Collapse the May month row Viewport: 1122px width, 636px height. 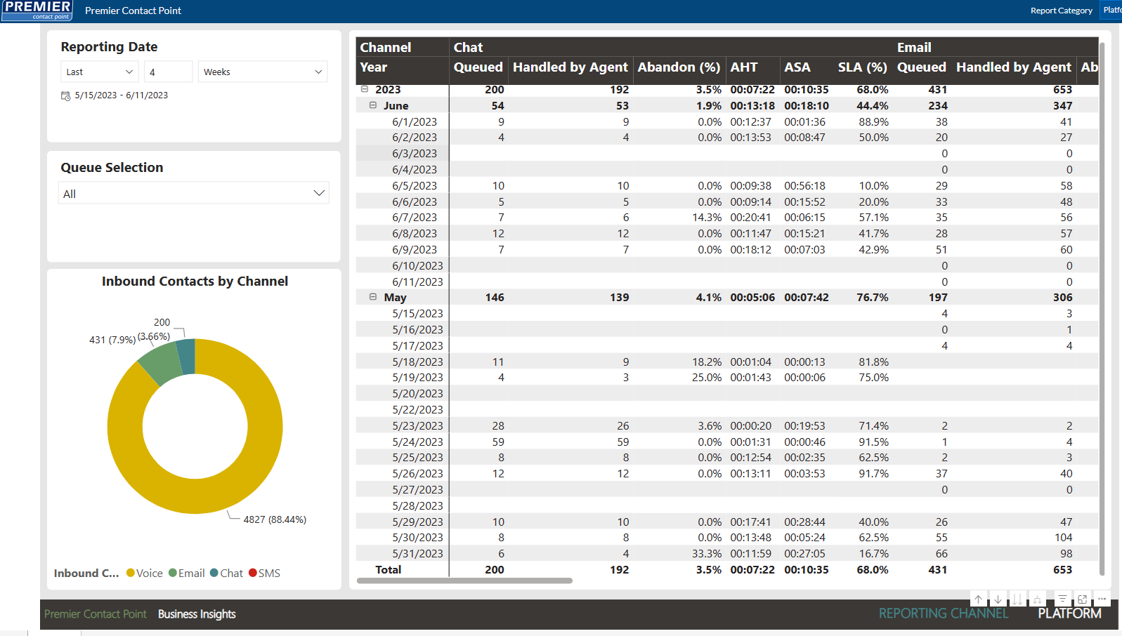coord(373,297)
